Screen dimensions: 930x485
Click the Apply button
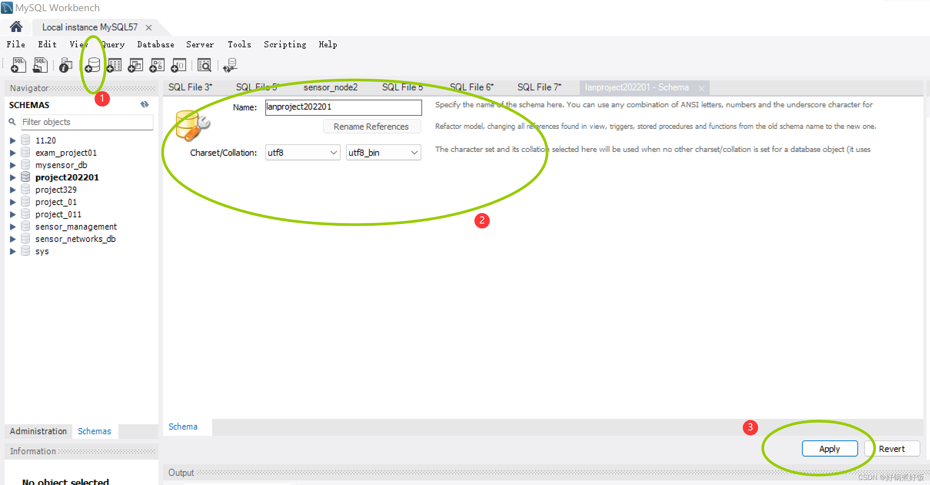829,449
